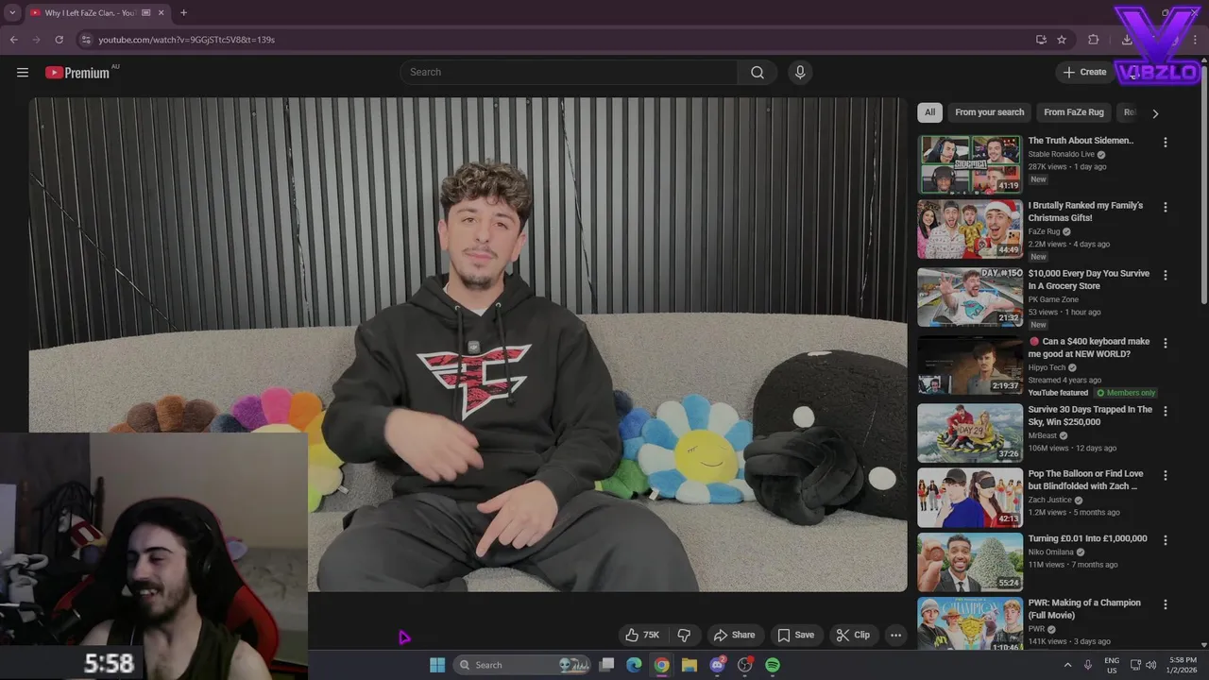The height and width of the screenshot is (680, 1209).
Task: Open Spotify from the taskbar
Action: [773, 665]
